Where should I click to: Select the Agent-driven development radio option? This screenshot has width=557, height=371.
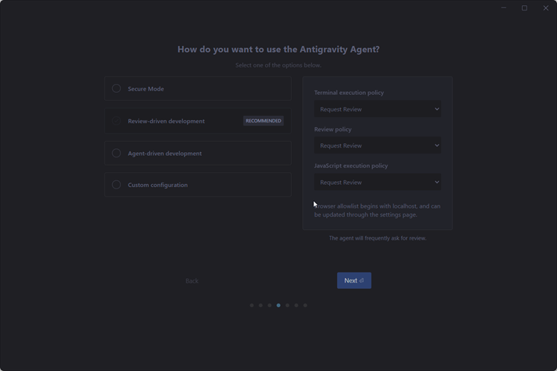tap(117, 154)
